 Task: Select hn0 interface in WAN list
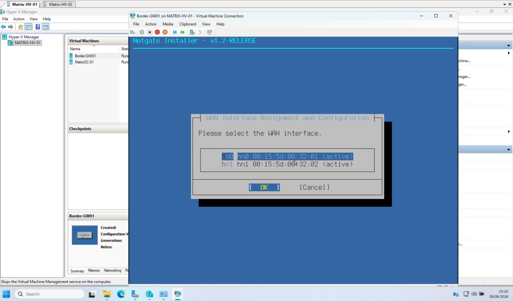(287, 156)
